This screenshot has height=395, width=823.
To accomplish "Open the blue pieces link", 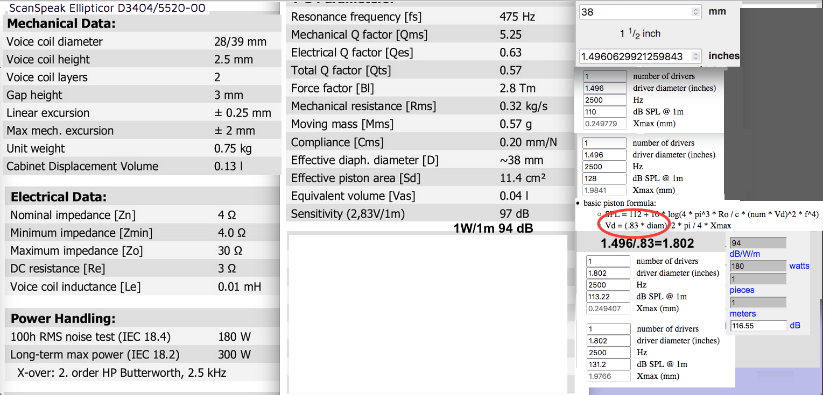I will pyautogui.click(x=742, y=290).
